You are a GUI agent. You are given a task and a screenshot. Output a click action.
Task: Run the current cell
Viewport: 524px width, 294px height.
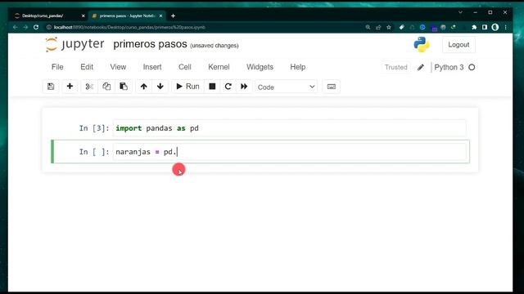point(187,87)
